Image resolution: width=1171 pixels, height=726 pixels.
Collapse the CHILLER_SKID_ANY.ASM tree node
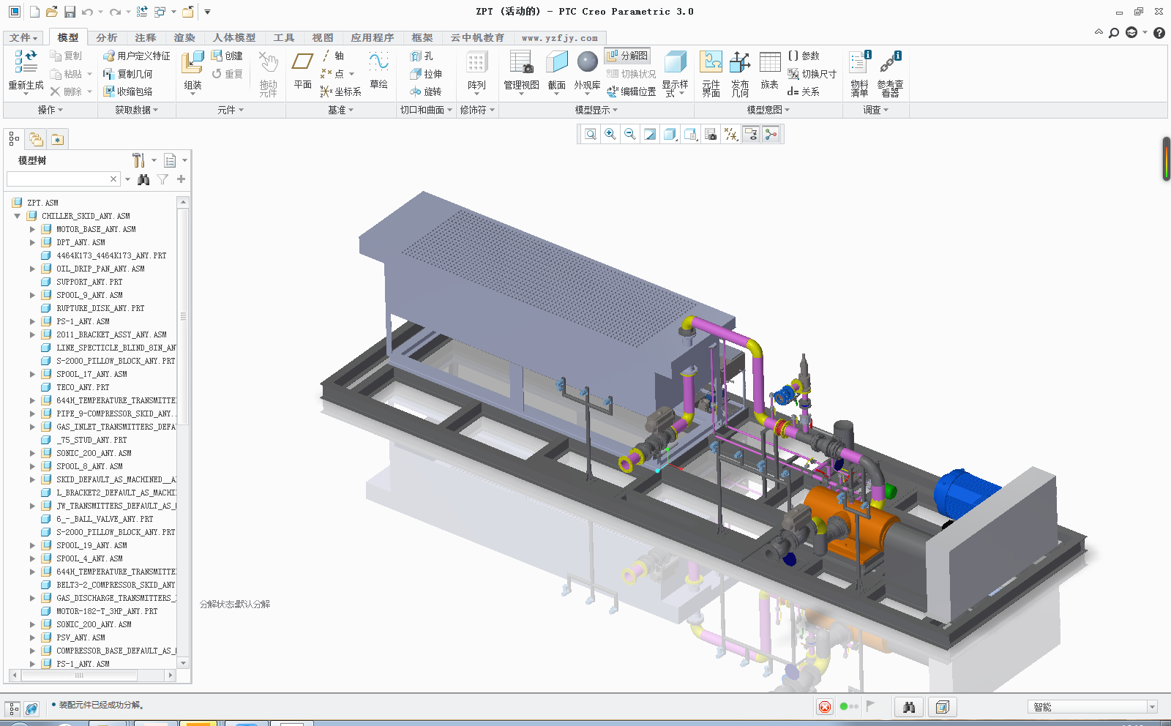(x=18, y=216)
